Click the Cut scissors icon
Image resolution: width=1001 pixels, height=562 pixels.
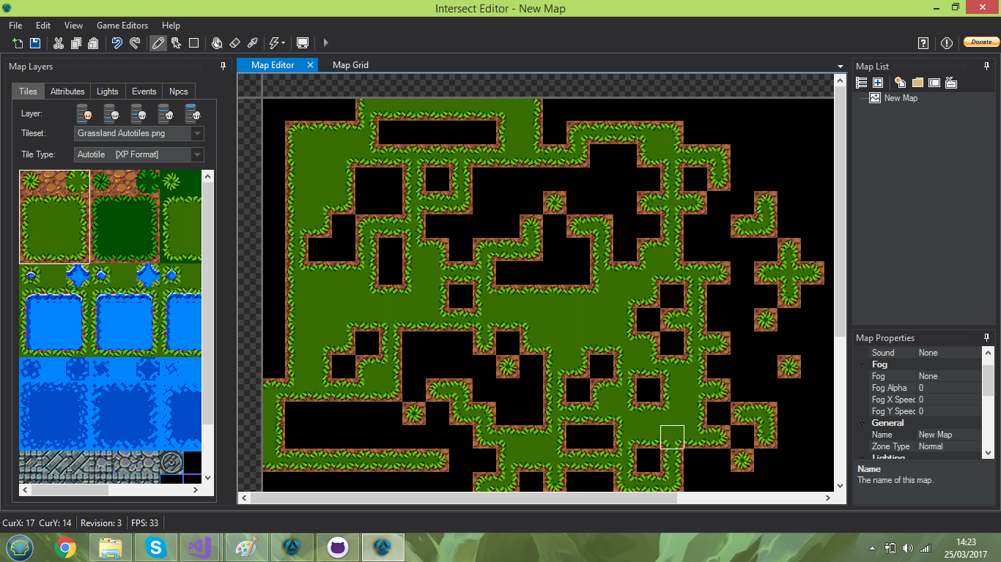(59, 43)
